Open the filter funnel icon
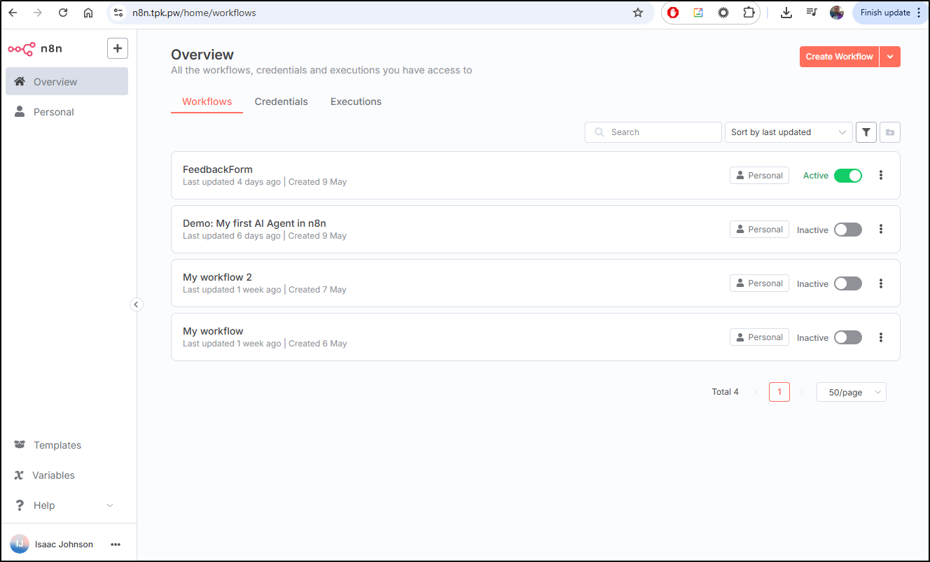The image size is (930, 562). tap(866, 132)
